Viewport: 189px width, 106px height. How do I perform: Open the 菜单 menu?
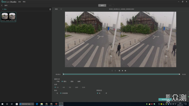(x=19, y=2)
